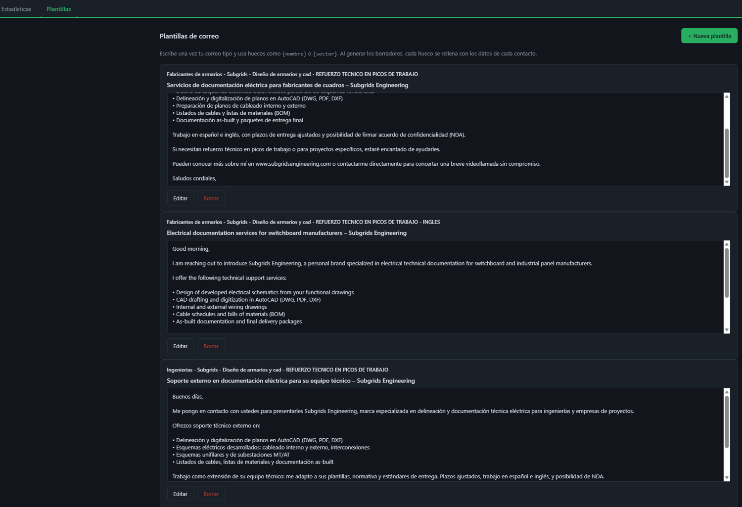Select the Electrical documentation services subject line
The height and width of the screenshot is (507, 742).
pyautogui.click(x=286, y=233)
